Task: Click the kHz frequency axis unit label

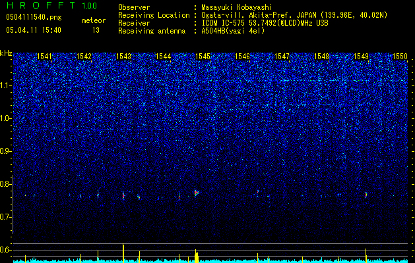Action: (x=6, y=53)
